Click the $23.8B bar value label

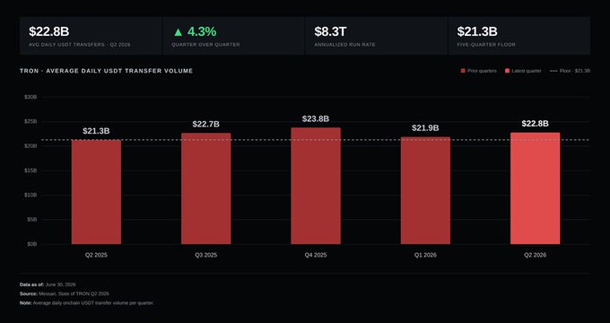tap(316, 118)
